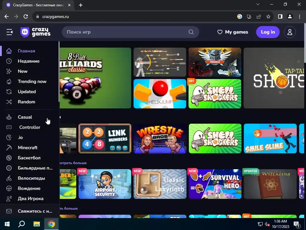Open a new browser tab
The height and width of the screenshot is (230, 306).
click(81, 5)
